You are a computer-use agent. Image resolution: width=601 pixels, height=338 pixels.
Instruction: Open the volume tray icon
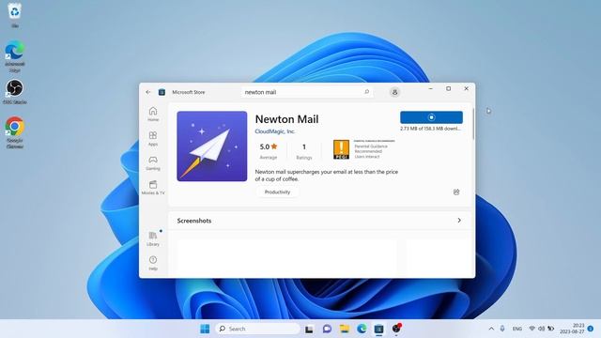click(x=541, y=329)
